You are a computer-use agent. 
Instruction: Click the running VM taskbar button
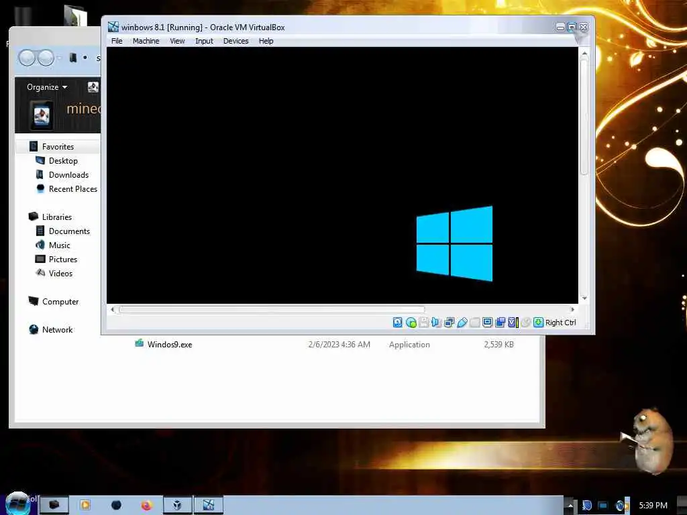click(209, 505)
